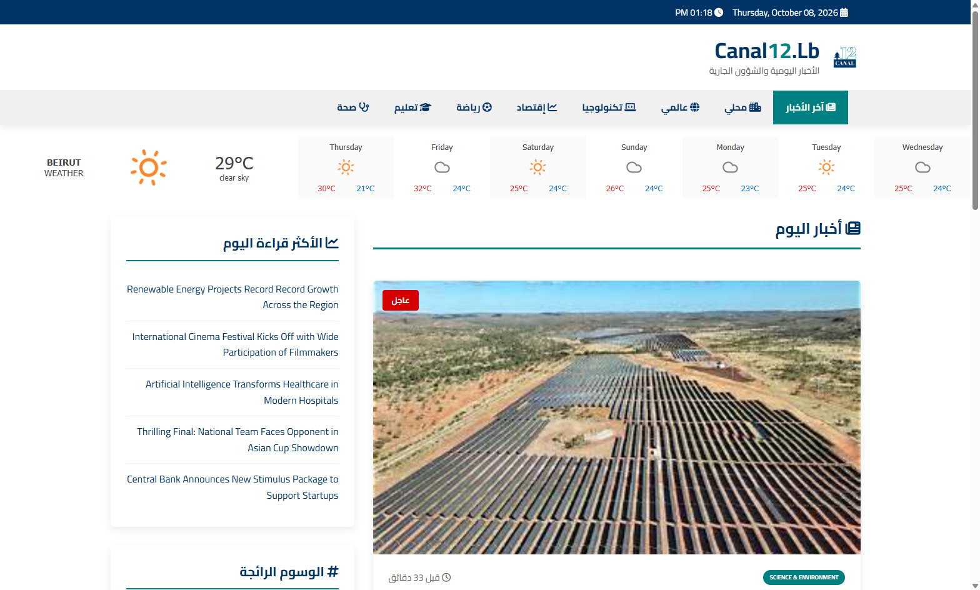
Task: Select the Monday forecast card
Action: tap(730, 167)
